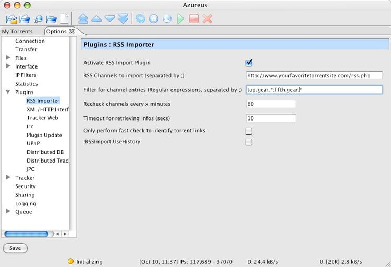Select RSS Importer plugin entry
This screenshot has height=267, width=391.
[43, 101]
